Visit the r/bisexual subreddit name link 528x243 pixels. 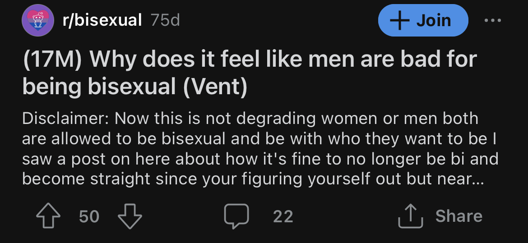tap(102, 20)
